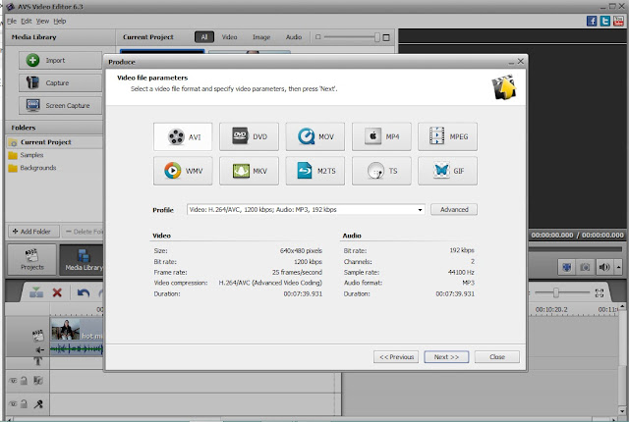The width and height of the screenshot is (629, 422).
Task: Click the zoom-to-fit timeline icon
Action: tap(600, 293)
